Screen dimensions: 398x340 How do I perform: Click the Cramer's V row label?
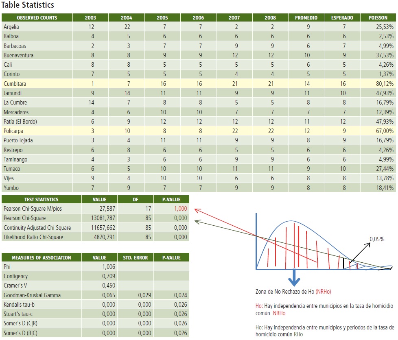(x=15, y=286)
